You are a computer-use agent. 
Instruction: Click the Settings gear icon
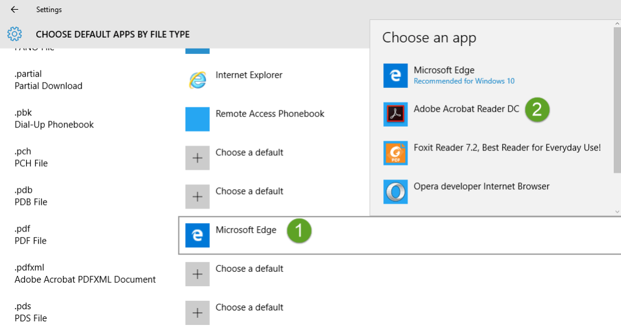point(15,34)
